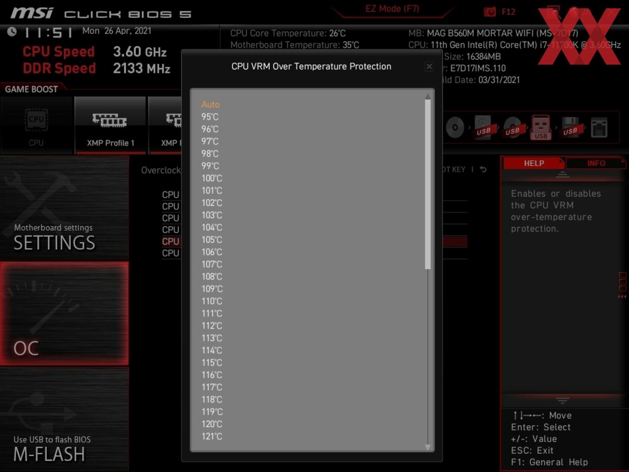Choose 114°C threshold
This screenshot has width=629, height=472.
[212, 350]
